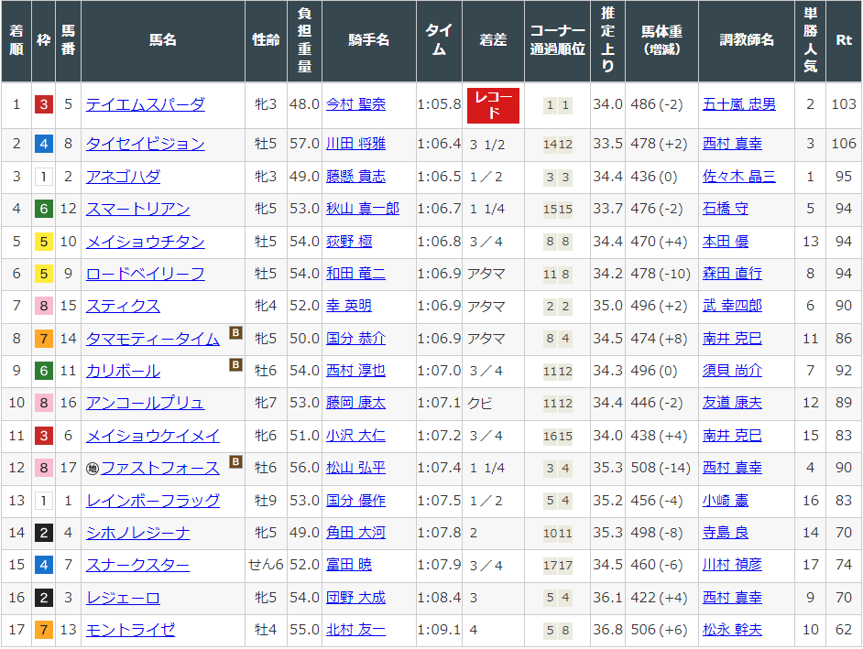
Task: Click the 単勝人気 column header
Action: click(810, 40)
